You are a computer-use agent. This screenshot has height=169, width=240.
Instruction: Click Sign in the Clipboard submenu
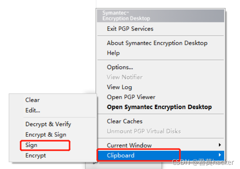[53, 145]
